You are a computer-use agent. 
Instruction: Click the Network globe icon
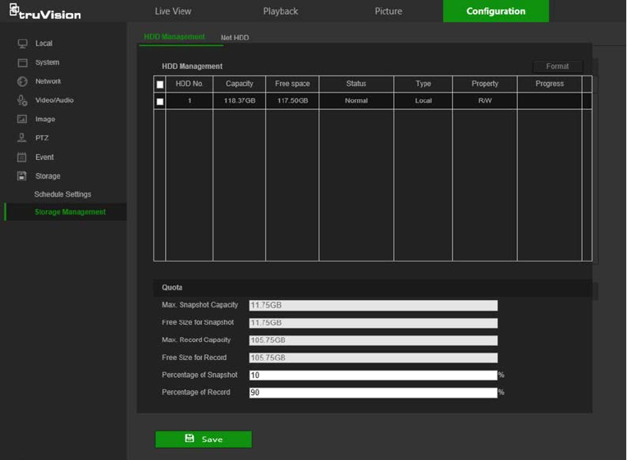pos(22,81)
